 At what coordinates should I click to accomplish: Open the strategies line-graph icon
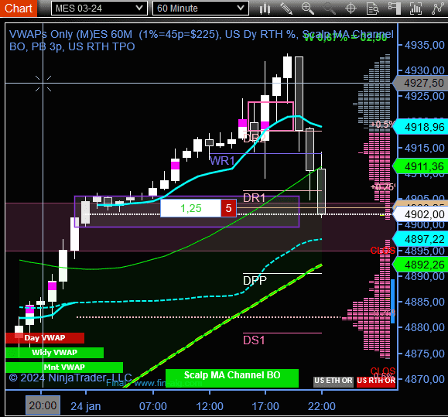coord(437,9)
